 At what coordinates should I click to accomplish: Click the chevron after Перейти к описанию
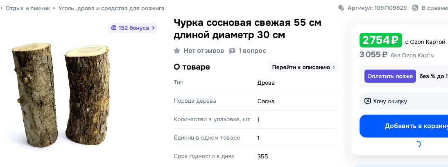pyautogui.click(x=334, y=67)
